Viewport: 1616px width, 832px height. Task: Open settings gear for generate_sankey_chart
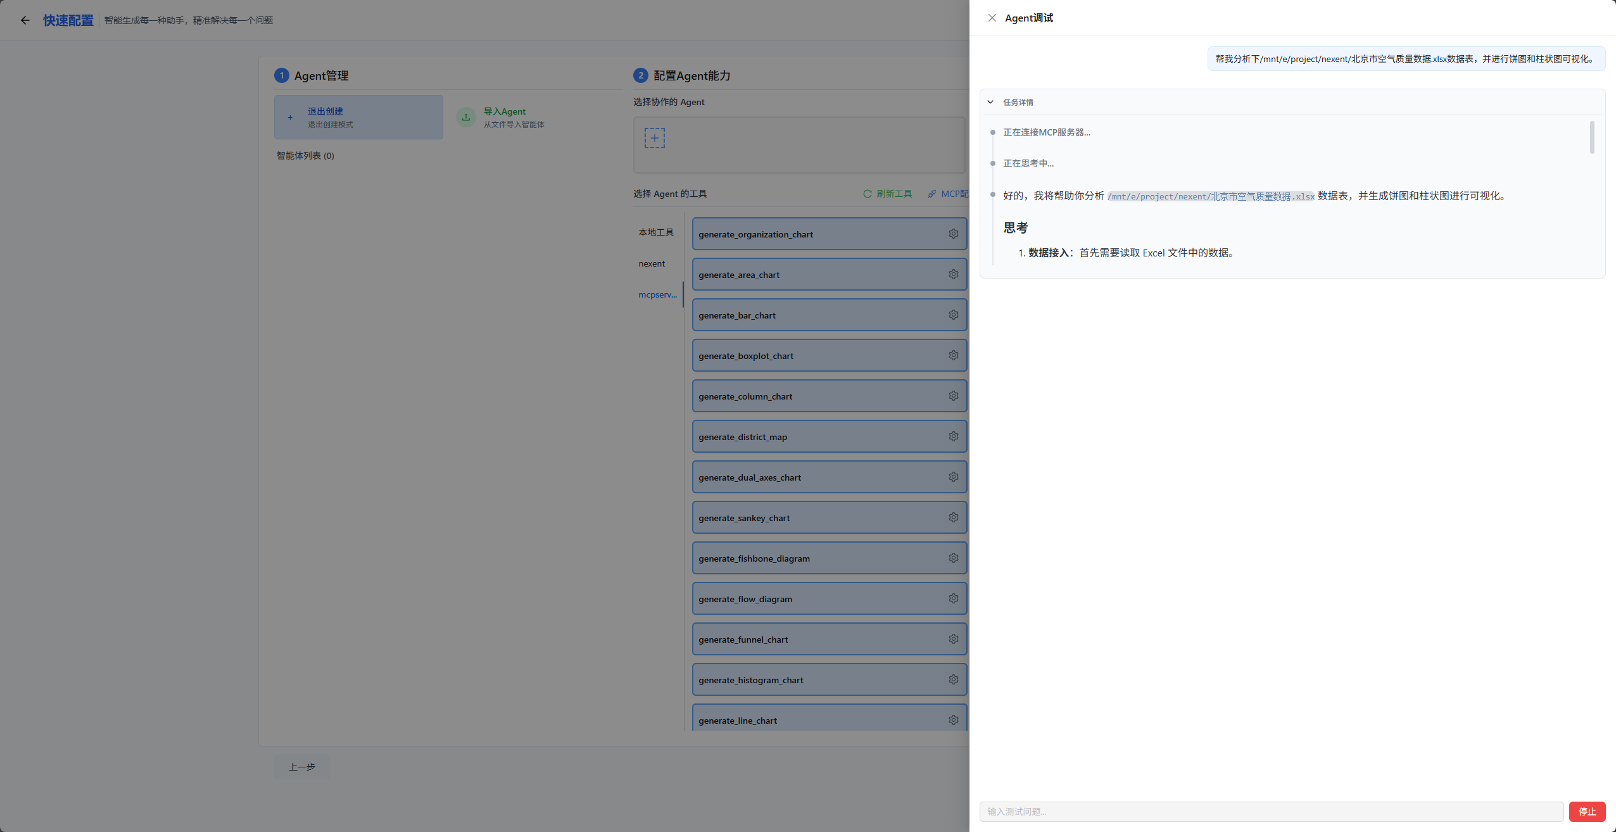click(x=953, y=517)
